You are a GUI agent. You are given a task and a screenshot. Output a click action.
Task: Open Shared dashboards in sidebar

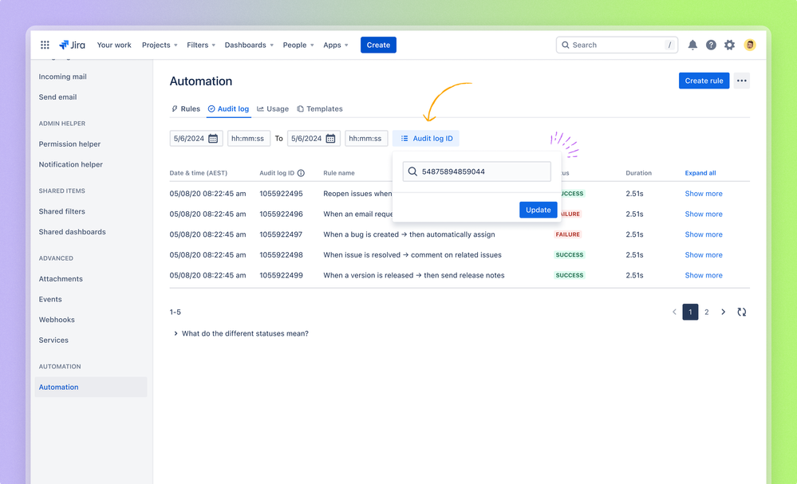pos(72,231)
